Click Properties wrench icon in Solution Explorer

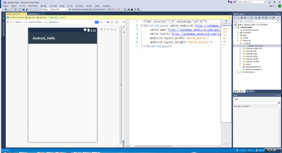[x=274, y=17]
